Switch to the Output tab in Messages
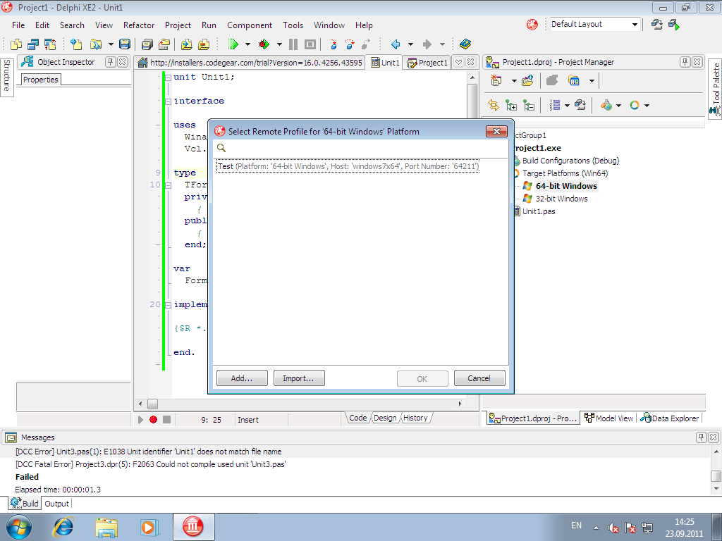The width and height of the screenshot is (722, 541). [x=56, y=504]
